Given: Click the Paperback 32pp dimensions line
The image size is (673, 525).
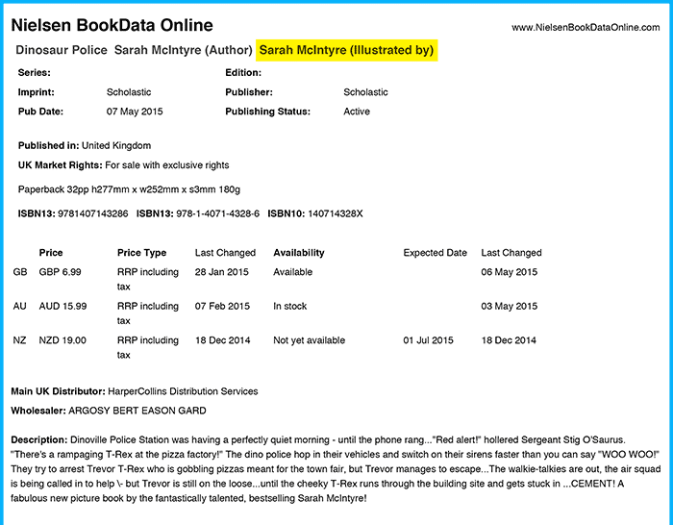Looking at the screenshot, I should [x=129, y=189].
